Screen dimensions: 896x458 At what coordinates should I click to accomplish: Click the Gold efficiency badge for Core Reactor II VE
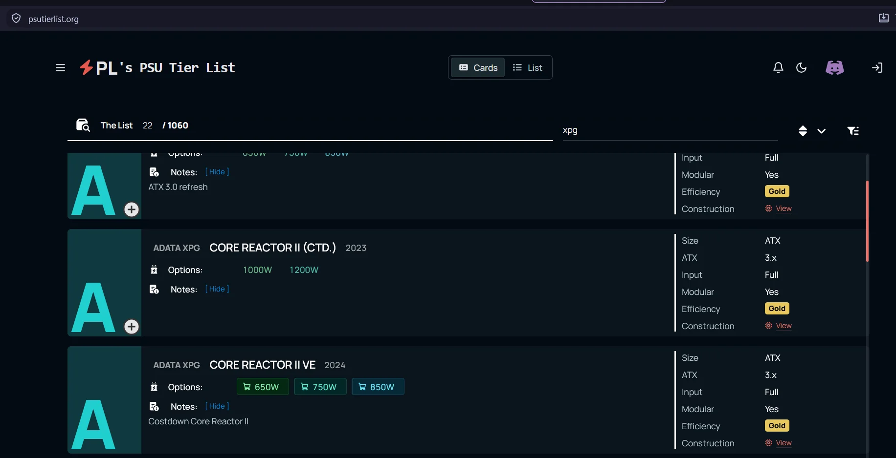point(777,426)
